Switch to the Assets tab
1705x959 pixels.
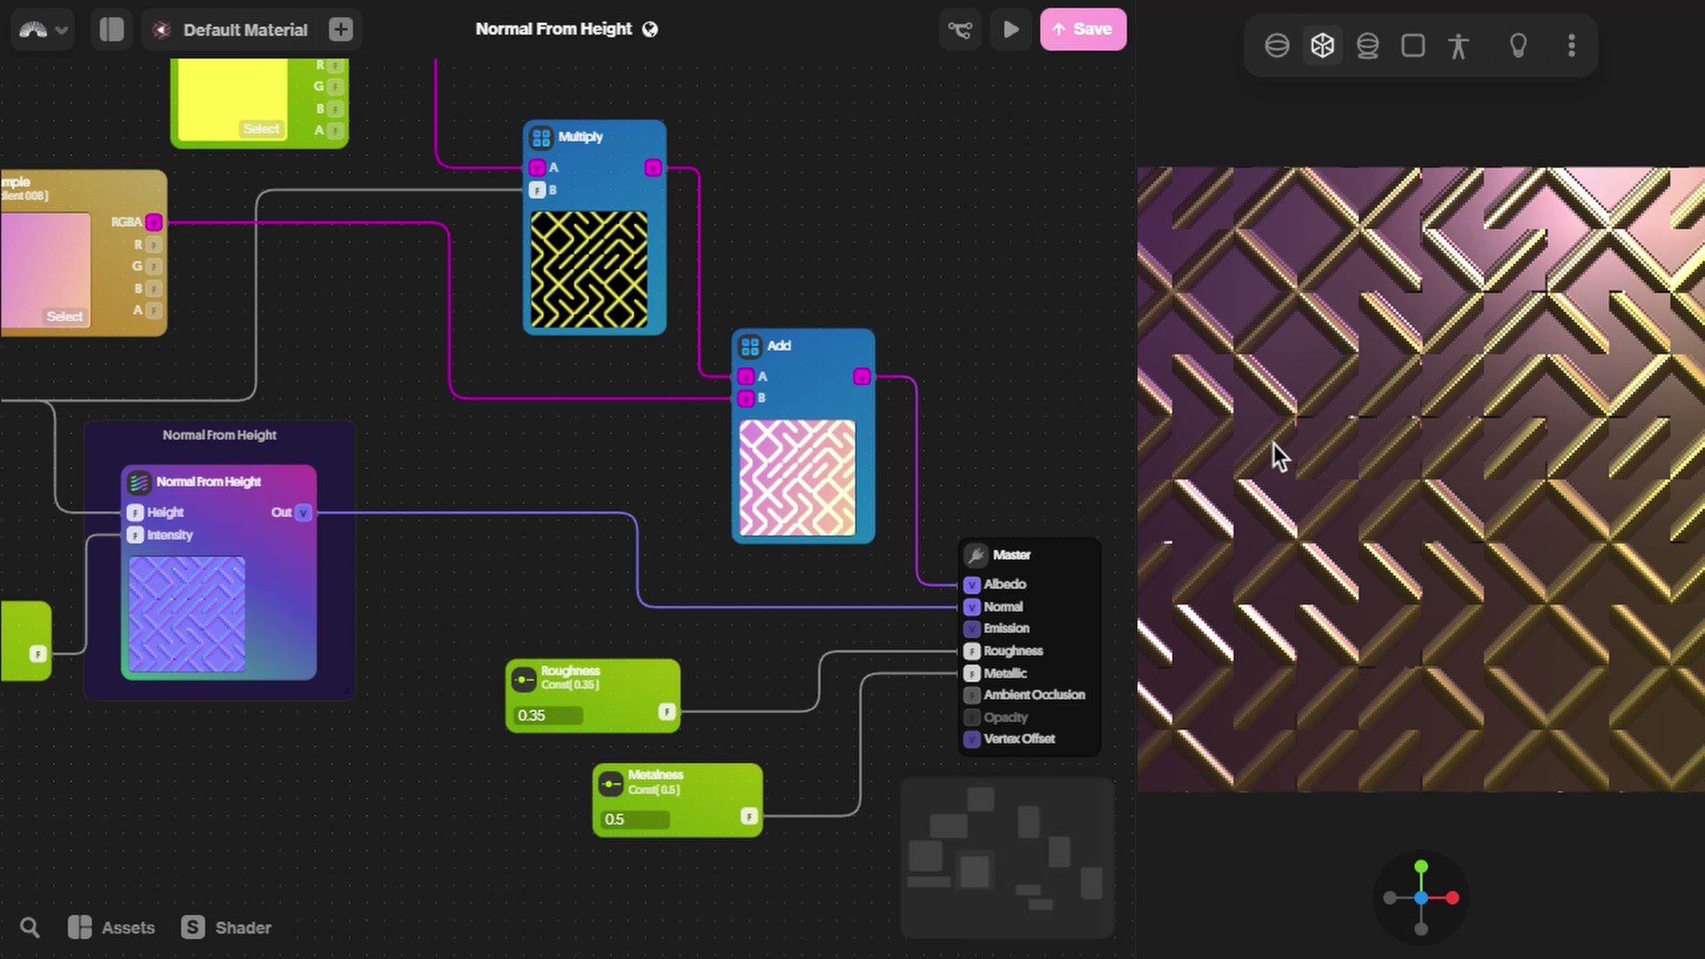[x=112, y=927]
